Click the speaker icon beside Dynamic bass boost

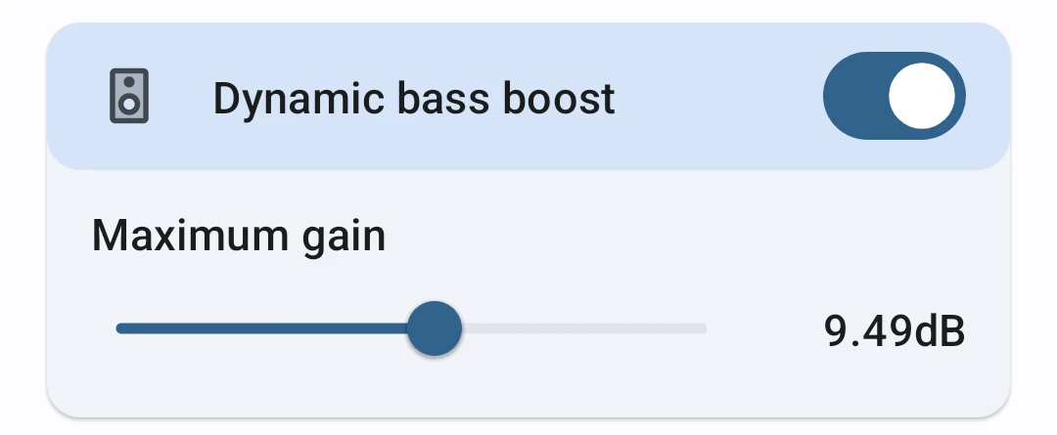point(129,97)
